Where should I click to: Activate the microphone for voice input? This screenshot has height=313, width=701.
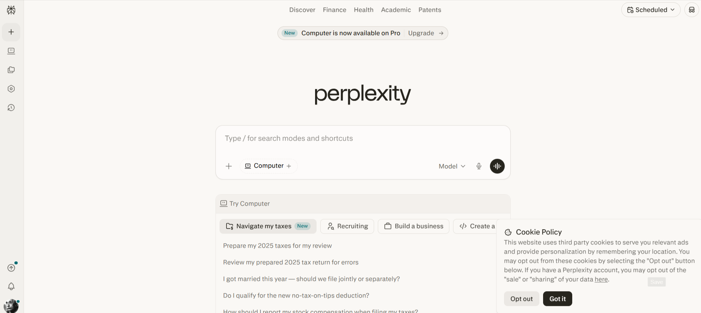pos(479,166)
